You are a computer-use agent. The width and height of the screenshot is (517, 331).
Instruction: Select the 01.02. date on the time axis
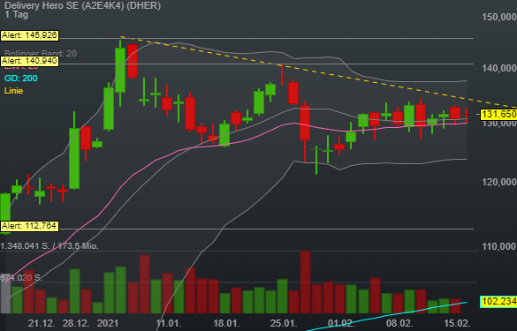pyautogui.click(x=341, y=323)
